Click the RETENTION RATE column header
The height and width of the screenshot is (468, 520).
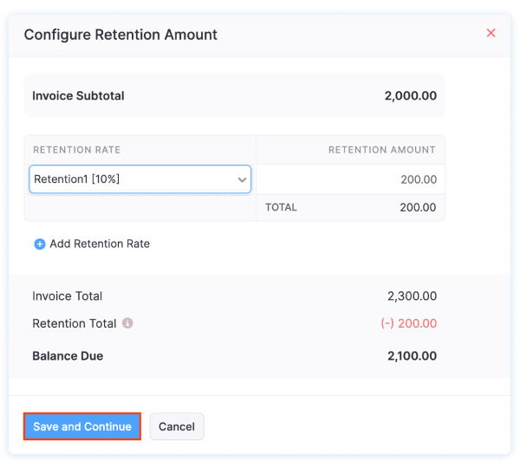click(x=76, y=150)
